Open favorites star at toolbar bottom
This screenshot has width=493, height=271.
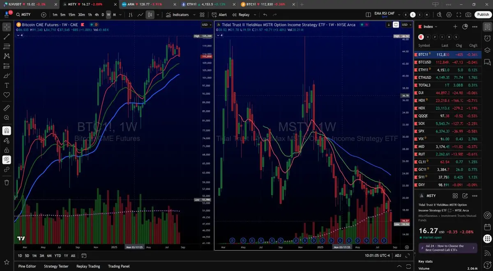point(7,262)
